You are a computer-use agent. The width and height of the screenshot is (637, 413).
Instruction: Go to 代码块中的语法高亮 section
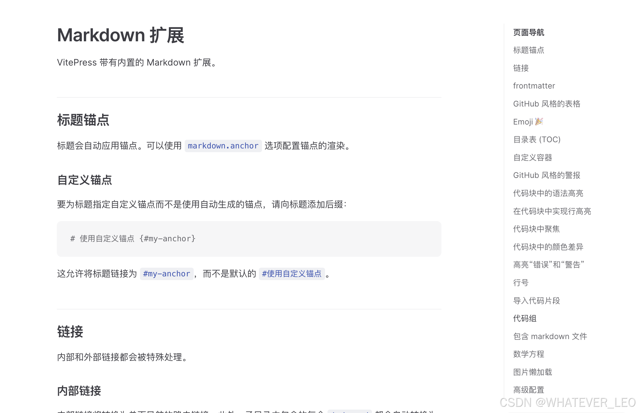pyautogui.click(x=548, y=193)
